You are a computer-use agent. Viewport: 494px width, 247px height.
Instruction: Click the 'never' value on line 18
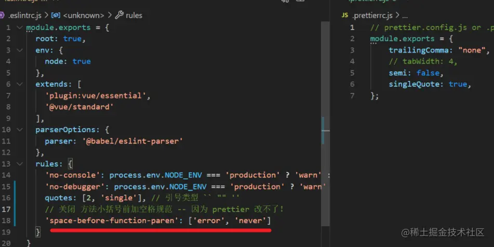coord(250,221)
